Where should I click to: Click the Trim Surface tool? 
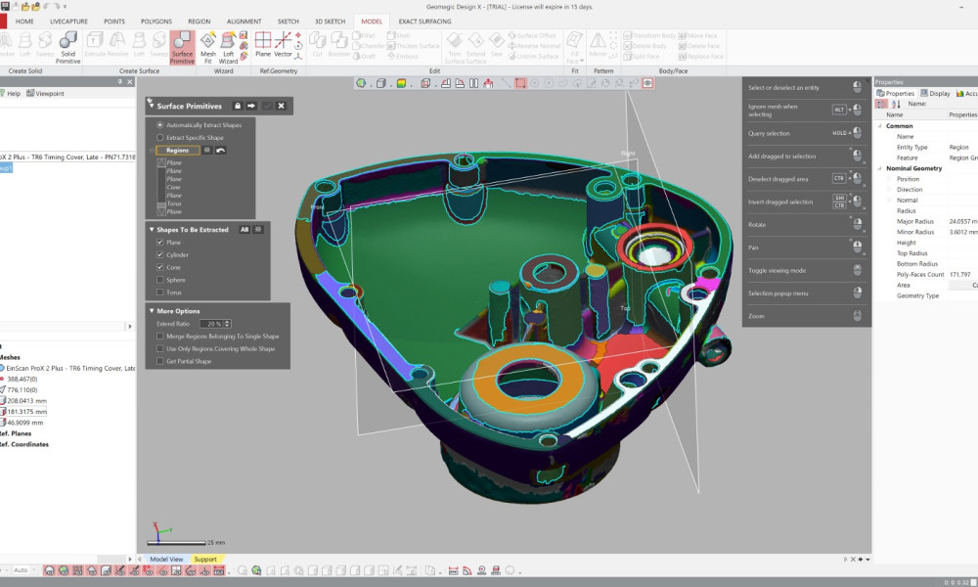coord(455,47)
